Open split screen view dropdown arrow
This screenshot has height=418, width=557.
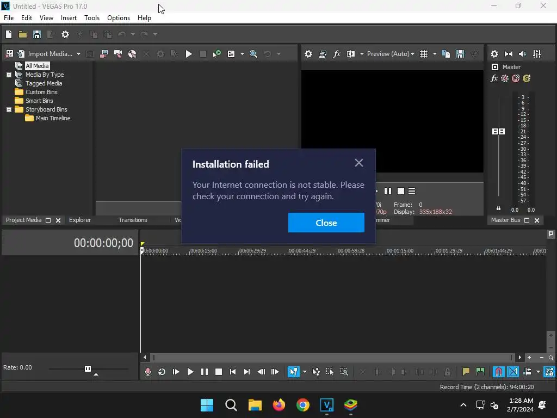click(362, 54)
